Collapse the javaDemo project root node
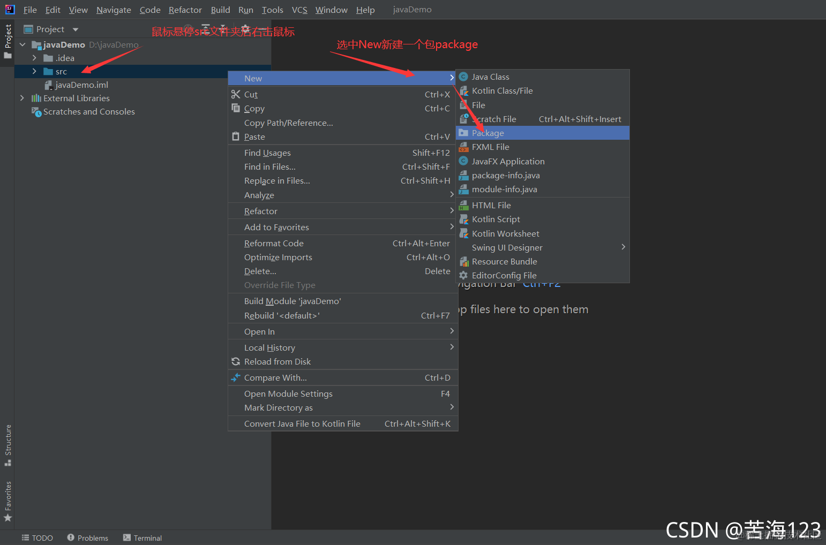Viewport: 826px width, 545px height. point(22,44)
